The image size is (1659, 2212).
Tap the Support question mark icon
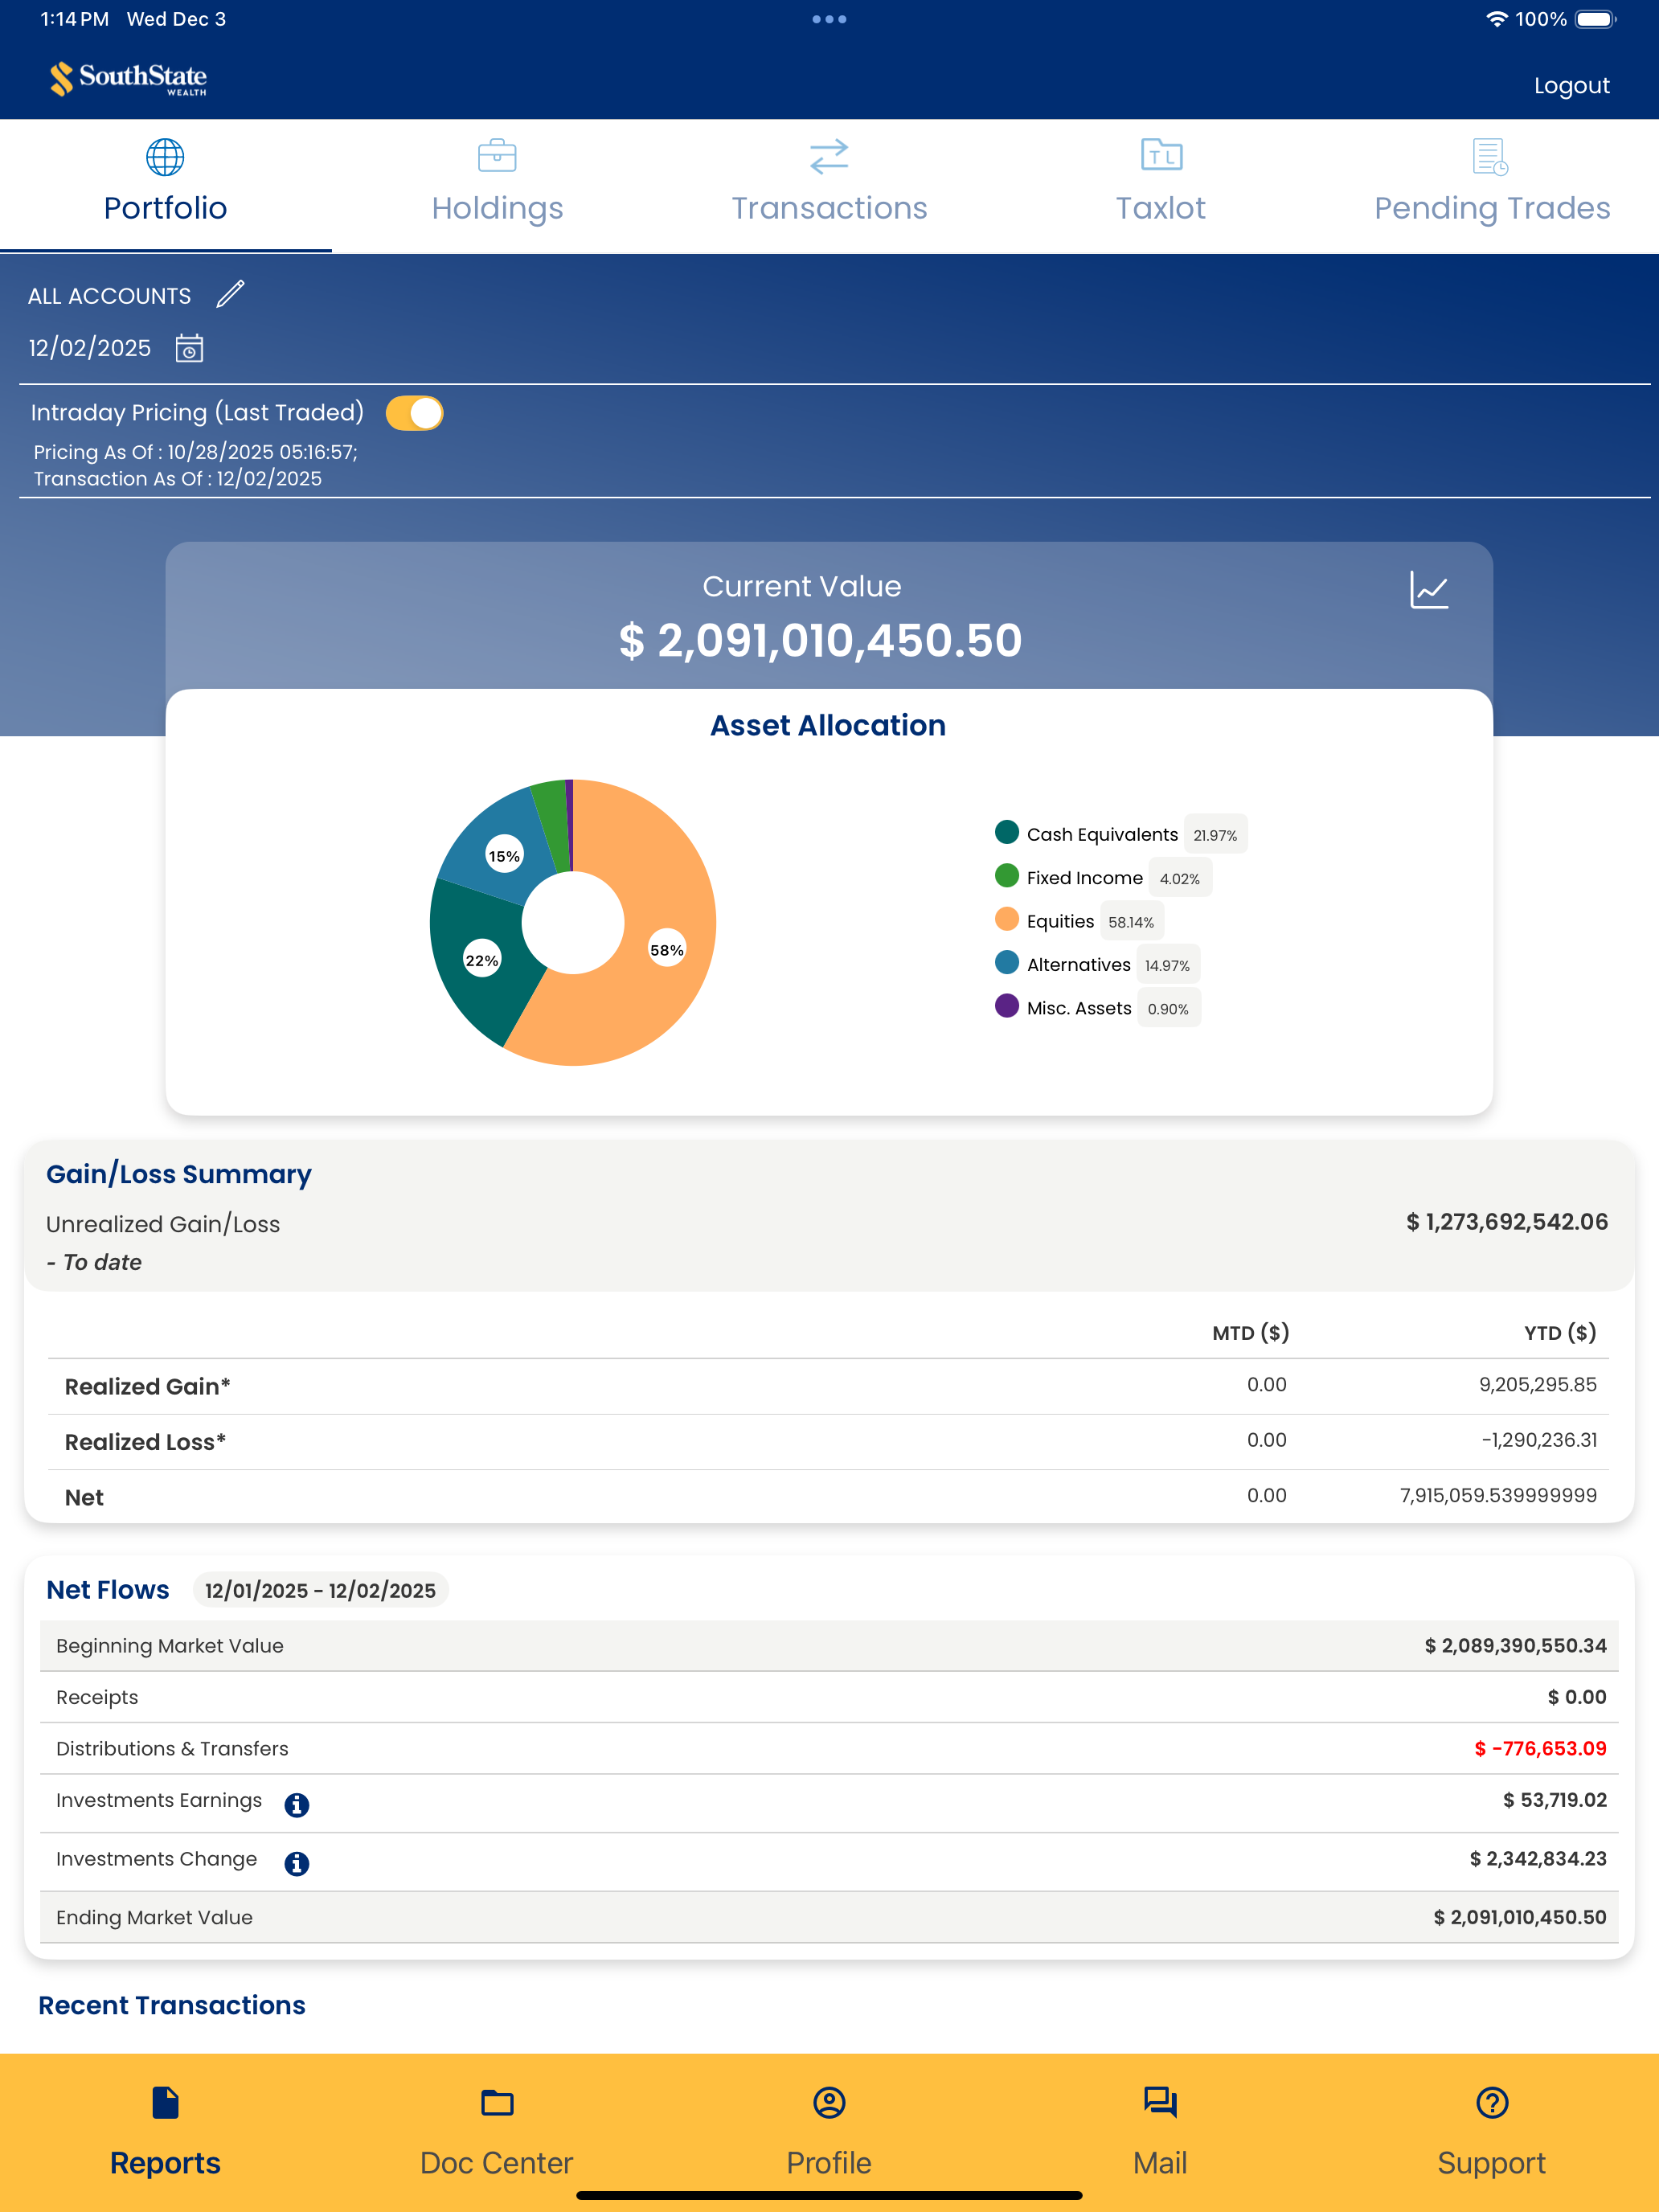point(1492,2102)
